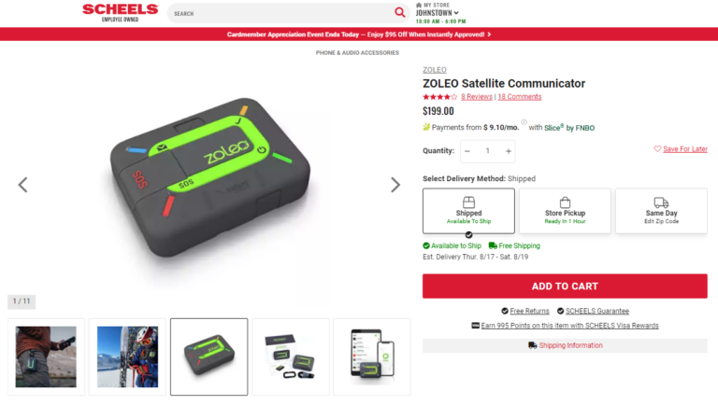Click the heart Save For Later icon
This screenshot has width=718, height=405.
657,149
